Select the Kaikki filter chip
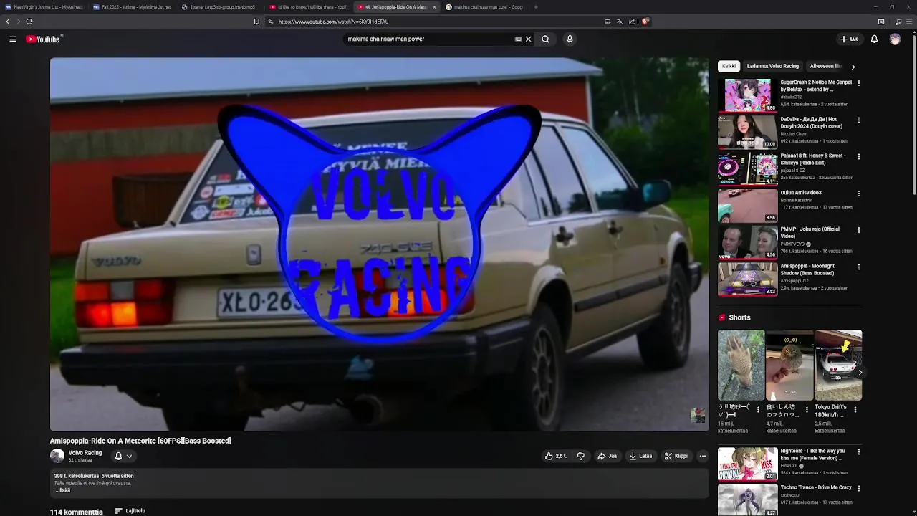Screen dimensions: 917x516 pos(729,66)
